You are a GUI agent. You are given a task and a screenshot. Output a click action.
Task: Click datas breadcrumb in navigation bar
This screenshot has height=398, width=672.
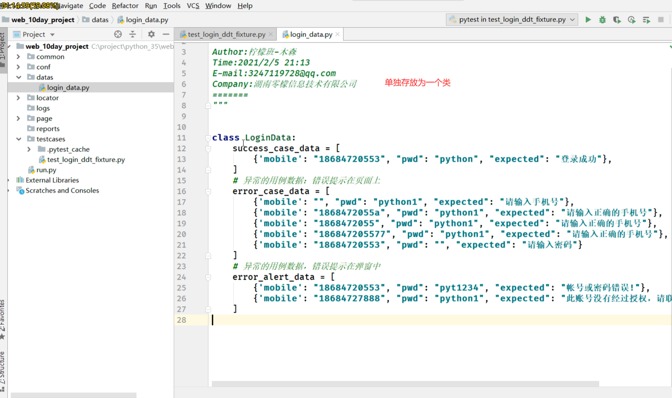100,20
